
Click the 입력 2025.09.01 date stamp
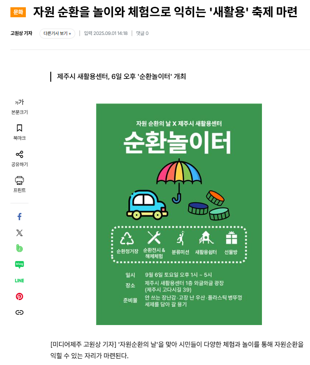click(x=106, y=33)
